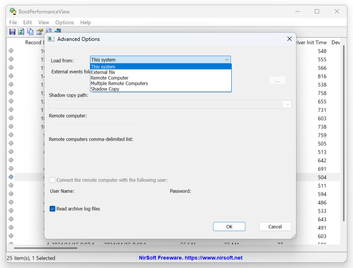Screen dimensions: 353x268
Task: Click the blue circle icon of selected row 504
Action: 11,177
